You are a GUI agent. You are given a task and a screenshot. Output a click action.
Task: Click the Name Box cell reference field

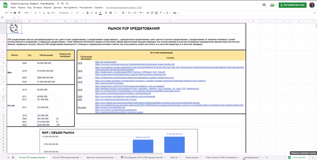[7, 17]
